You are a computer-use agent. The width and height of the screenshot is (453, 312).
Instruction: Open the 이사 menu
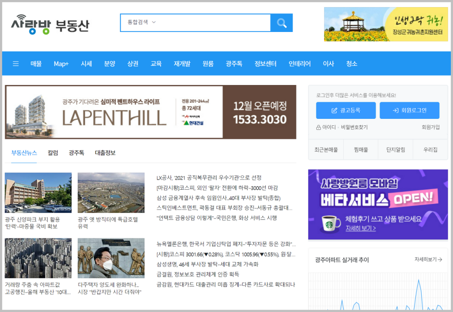[329, 64]
